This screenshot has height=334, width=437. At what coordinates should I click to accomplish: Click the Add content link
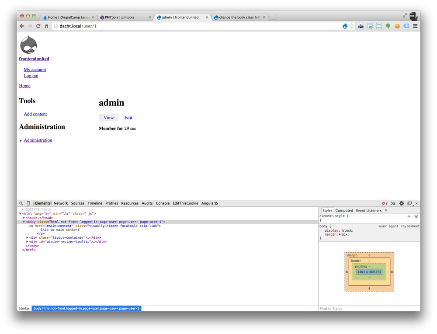click(35, 114)
